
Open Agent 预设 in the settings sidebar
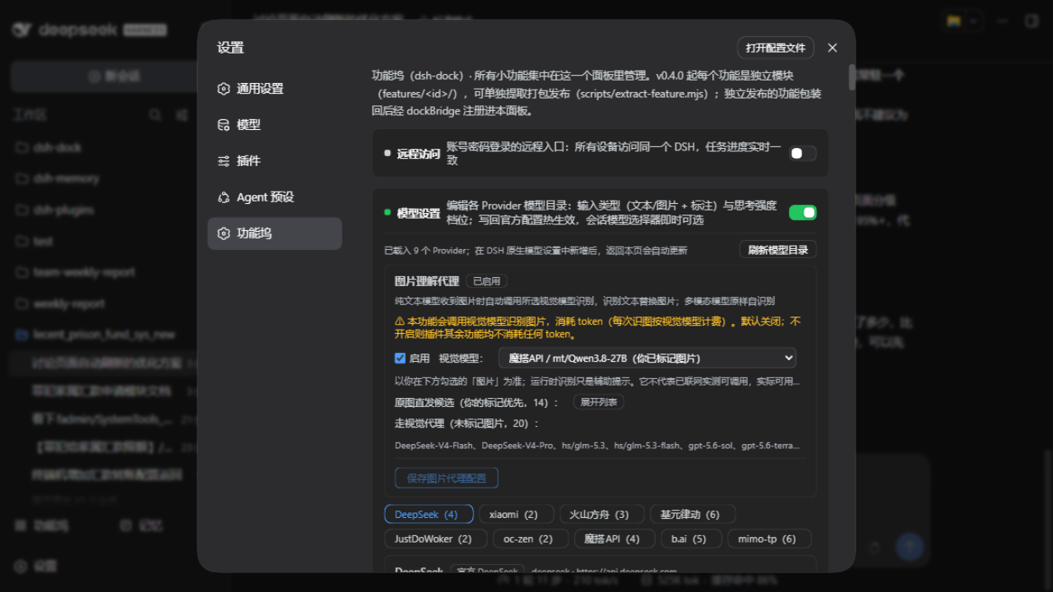[x=275, y=197]
